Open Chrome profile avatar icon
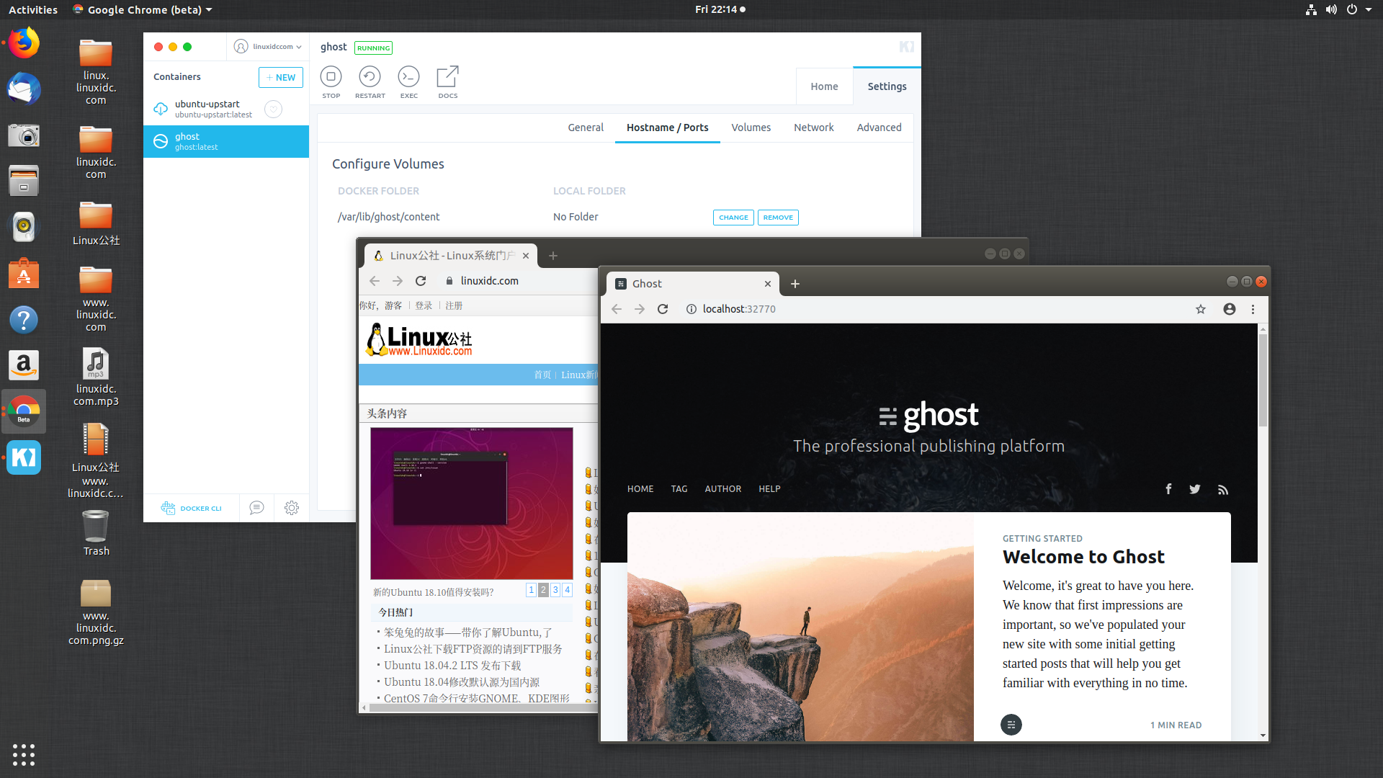Screen dimensions: 1383x778 [1230, 309]
